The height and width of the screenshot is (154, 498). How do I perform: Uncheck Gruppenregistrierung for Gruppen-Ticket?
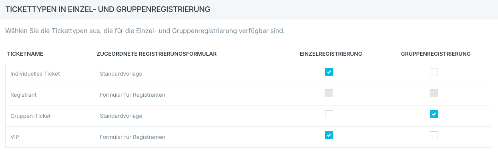(x=434, y=114)
